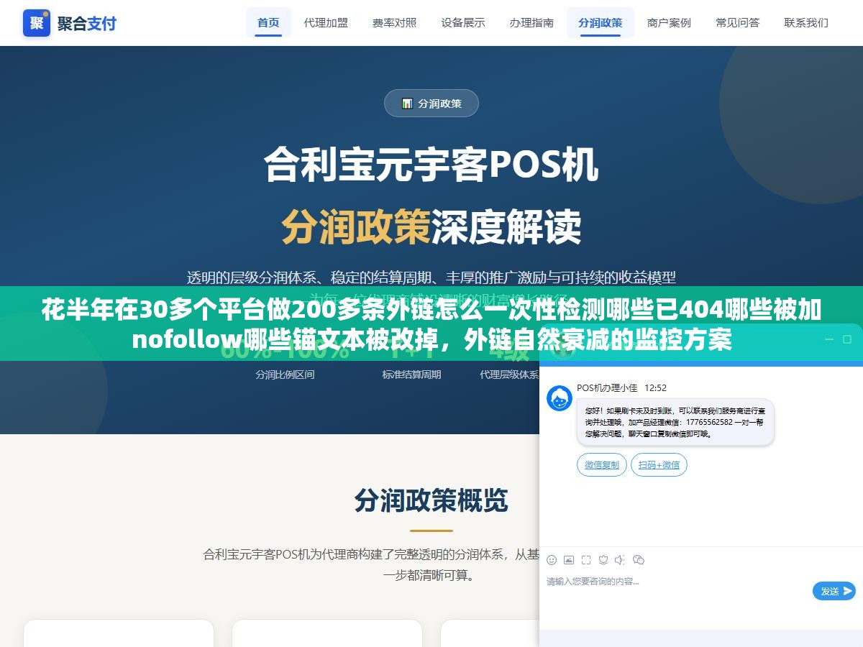Image resolution: width=863 pixels, height=647 pixels.
Task: Click the send-image icon in chat toolbar
Action: click(569, 559)
